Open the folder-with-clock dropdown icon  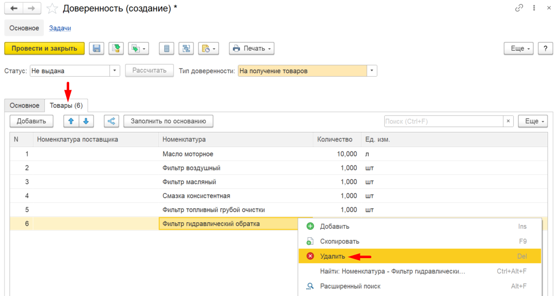(209, 48)
